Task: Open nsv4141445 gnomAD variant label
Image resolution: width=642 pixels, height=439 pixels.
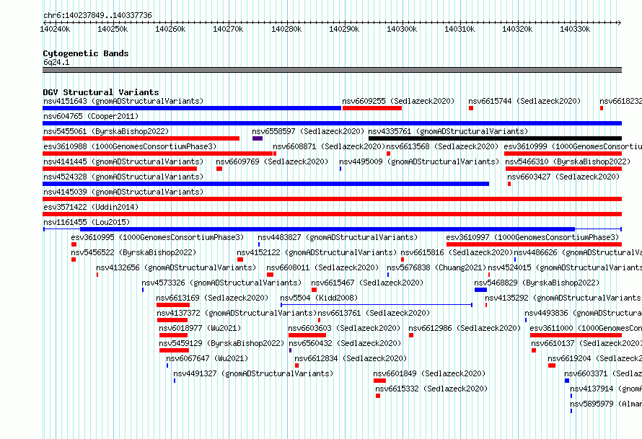Action: 123,161
